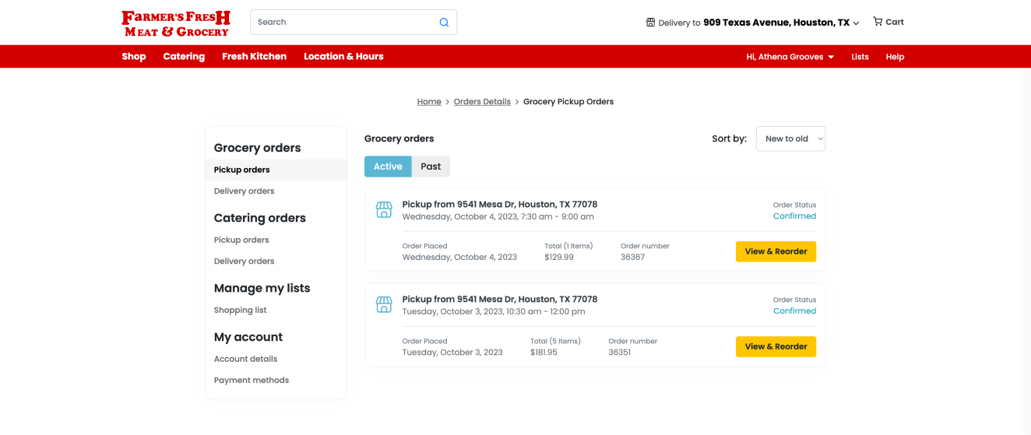Open the Catering menu item
The width and height of the screenshot is (1031, 435).
tap(184, 57)
